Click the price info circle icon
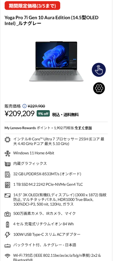This screenshot has width=115, height=261. point(24,106)
